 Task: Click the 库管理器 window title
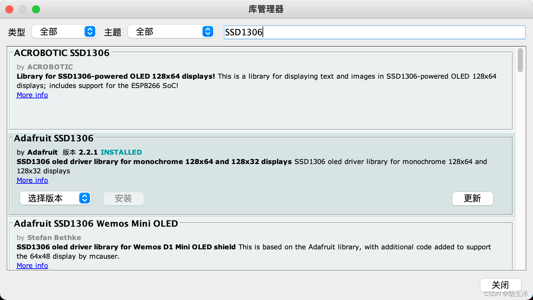point(266,9)
